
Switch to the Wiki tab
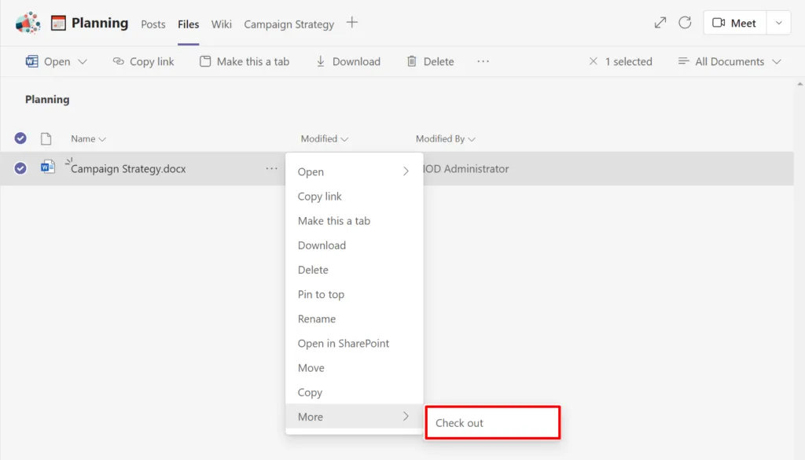click(x=221, y=24)
